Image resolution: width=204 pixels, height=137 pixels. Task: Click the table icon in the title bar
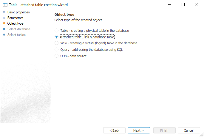5,5
